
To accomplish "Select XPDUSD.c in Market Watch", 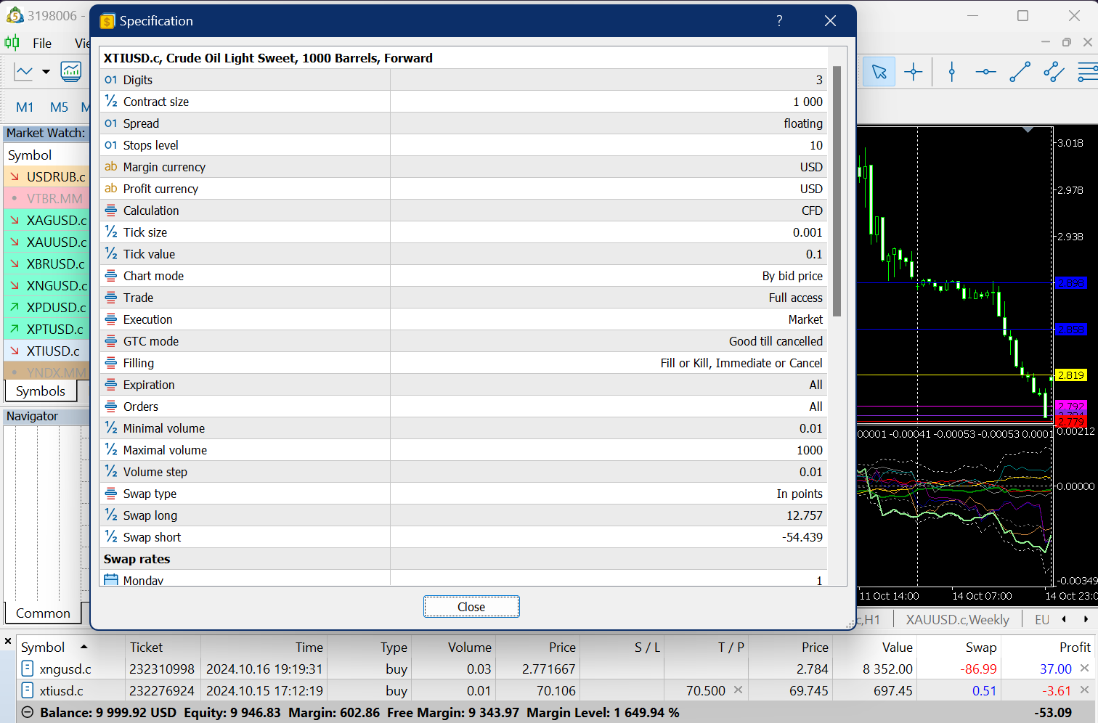I will pyautogui.click(x=46, y=307).
